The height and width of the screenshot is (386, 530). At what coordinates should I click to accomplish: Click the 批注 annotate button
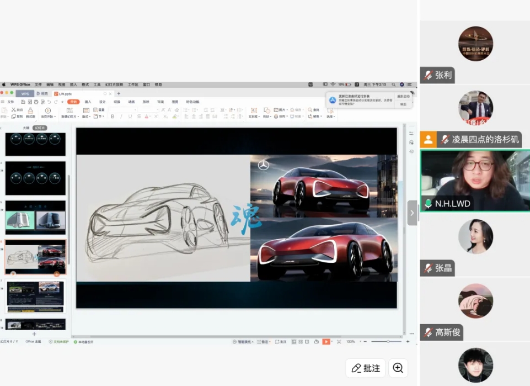coord(366,368)
